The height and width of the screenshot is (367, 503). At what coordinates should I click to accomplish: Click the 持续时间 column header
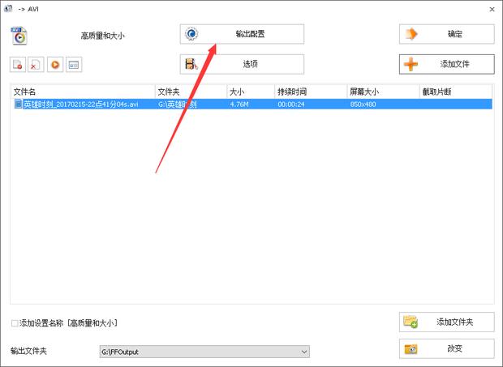pos(310,92)
